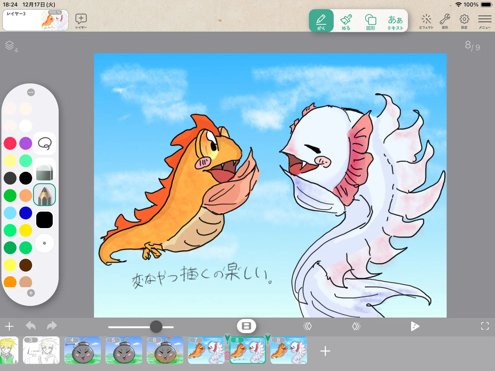Screen dimensions: 495x371
Task: Click the zoom slider handle
Action: coord(156,327)
